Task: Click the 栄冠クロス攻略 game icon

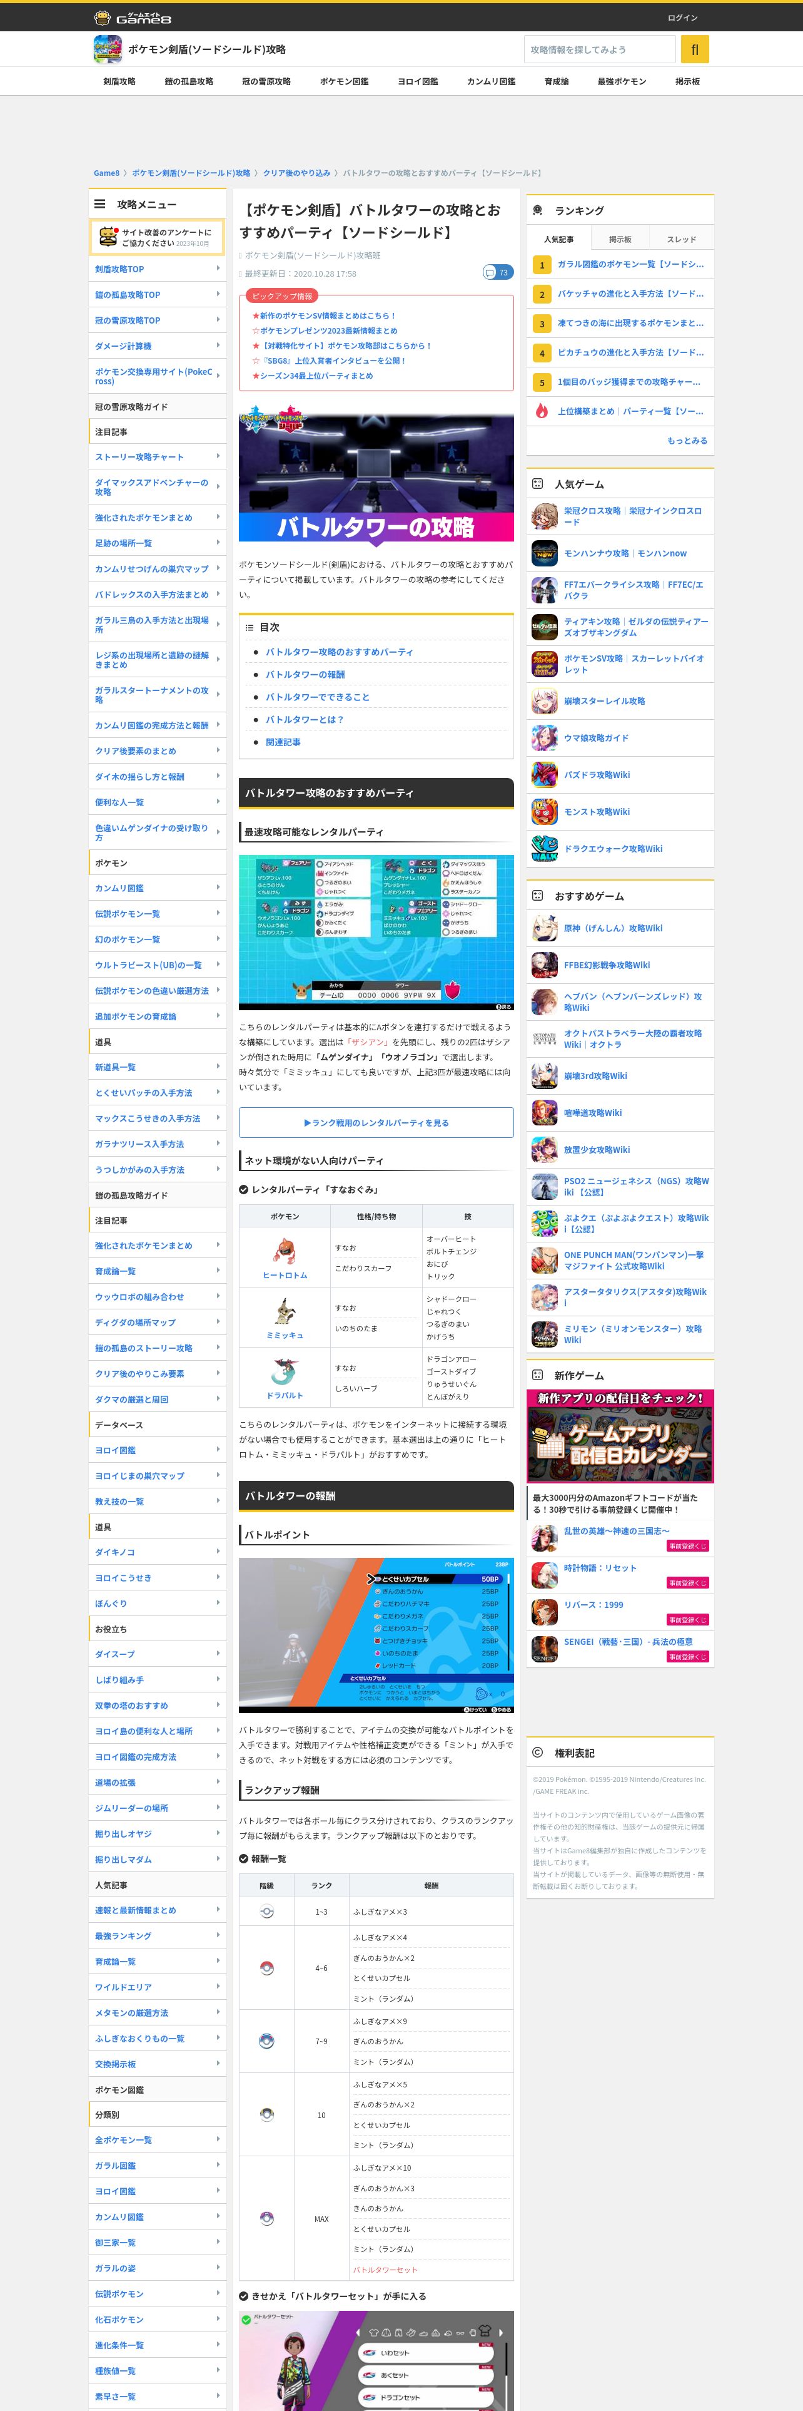Action: pos(544,516)
